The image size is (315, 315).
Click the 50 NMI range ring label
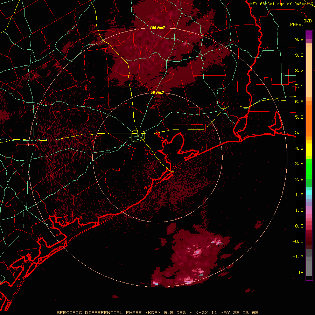[157, 92]
